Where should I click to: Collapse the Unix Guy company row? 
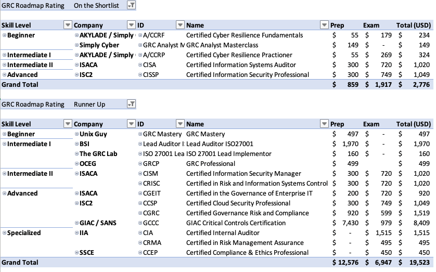(76, 134)
